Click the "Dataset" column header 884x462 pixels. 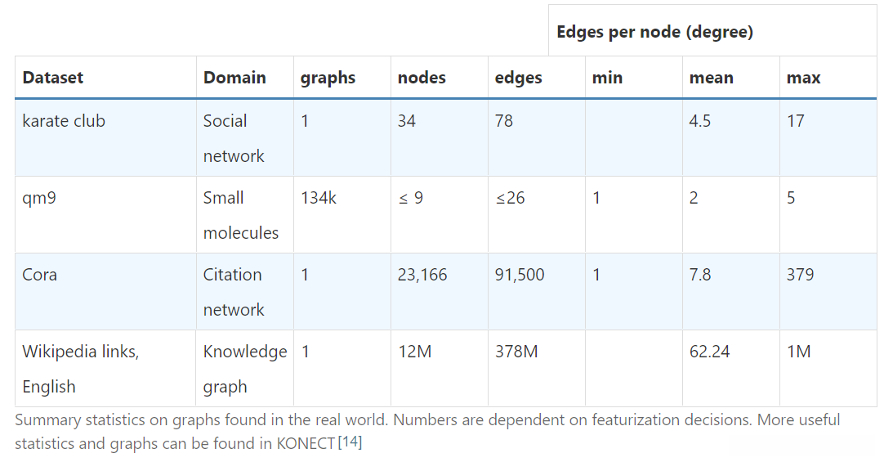click(x=53, y=78)
